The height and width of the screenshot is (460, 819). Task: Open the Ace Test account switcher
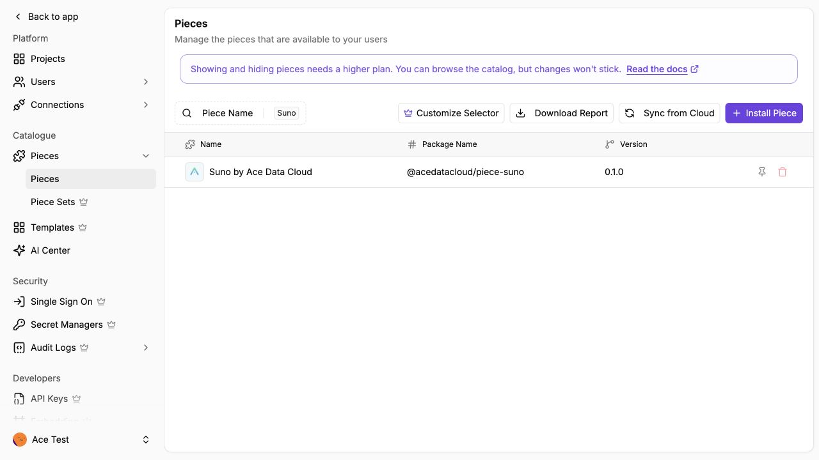[82, 440]
